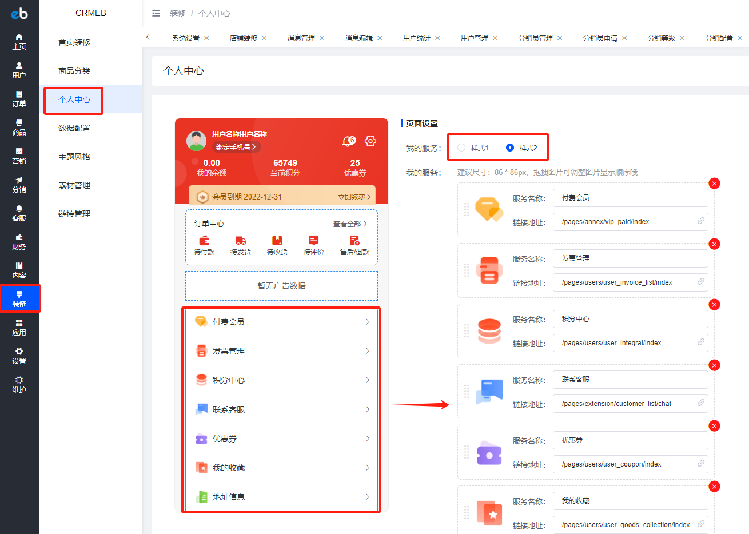Open the 财务 sidebar section
The image size is (749, 534).
pos(19,241)
